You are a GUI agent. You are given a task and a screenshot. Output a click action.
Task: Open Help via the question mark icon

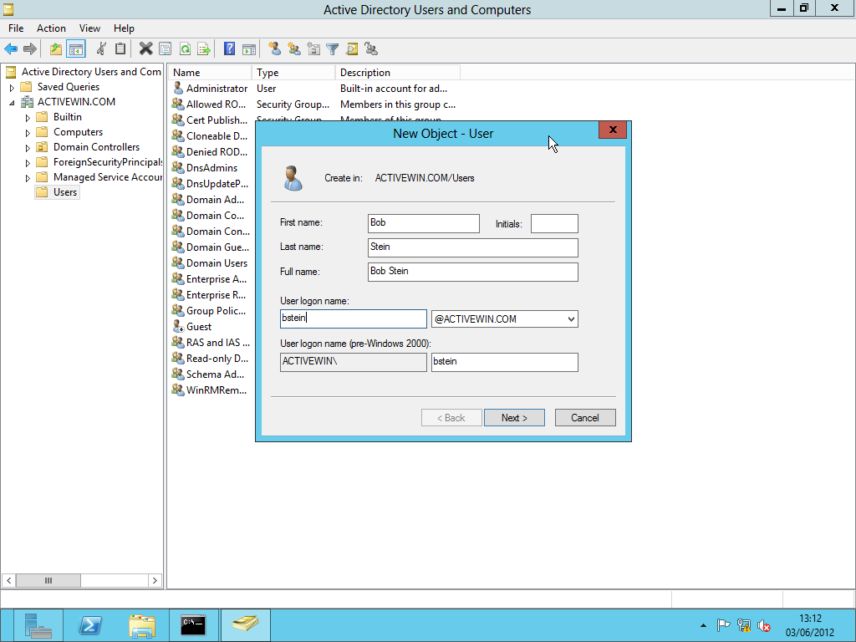229,49
